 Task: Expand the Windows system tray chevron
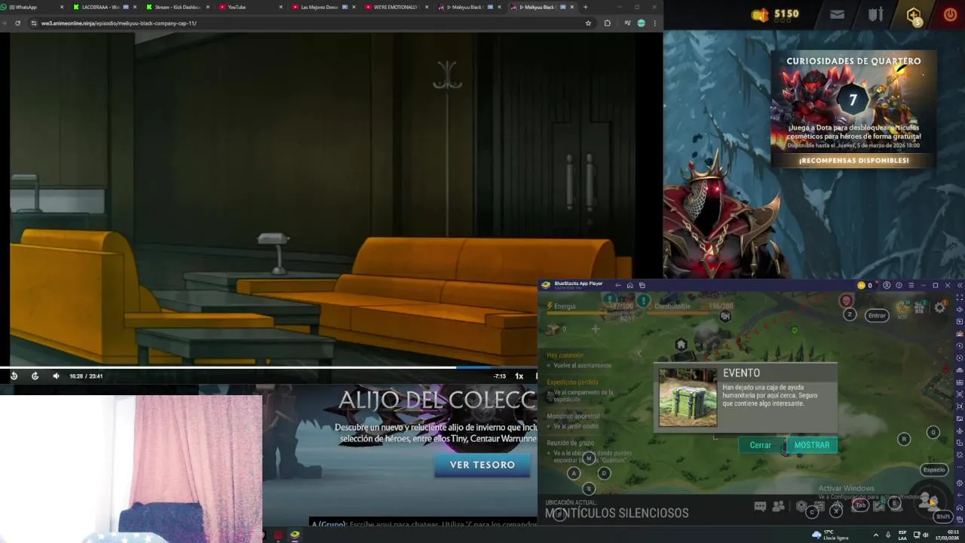[875, 535]
